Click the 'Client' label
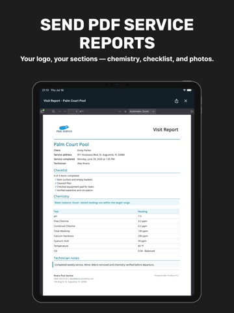The height and width of the screenshot is (313, 234). point(57,151)
